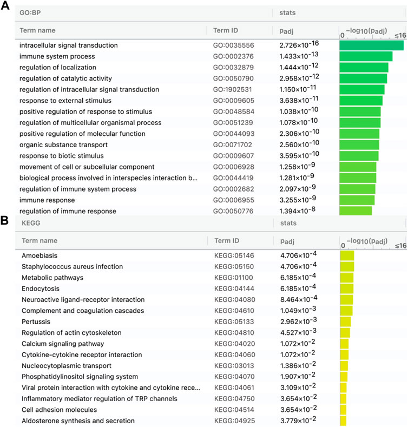Select the Amoebiasis pathway row
This screenshot has width=408, height=427.
(211, 255)
